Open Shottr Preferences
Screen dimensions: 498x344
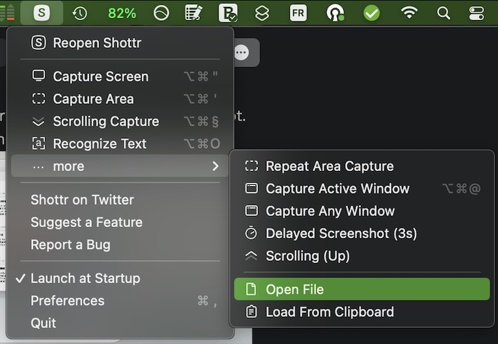(x=68, y=300)
